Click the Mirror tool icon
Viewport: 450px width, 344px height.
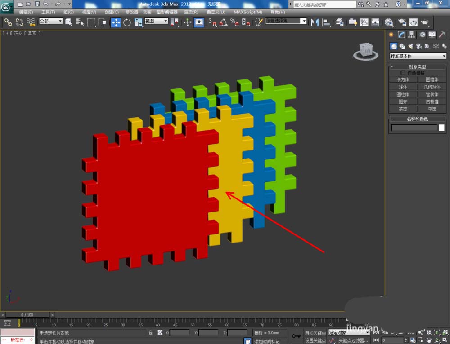pos(315,22)
